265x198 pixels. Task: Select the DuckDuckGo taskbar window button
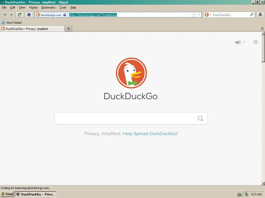[35, 194]
